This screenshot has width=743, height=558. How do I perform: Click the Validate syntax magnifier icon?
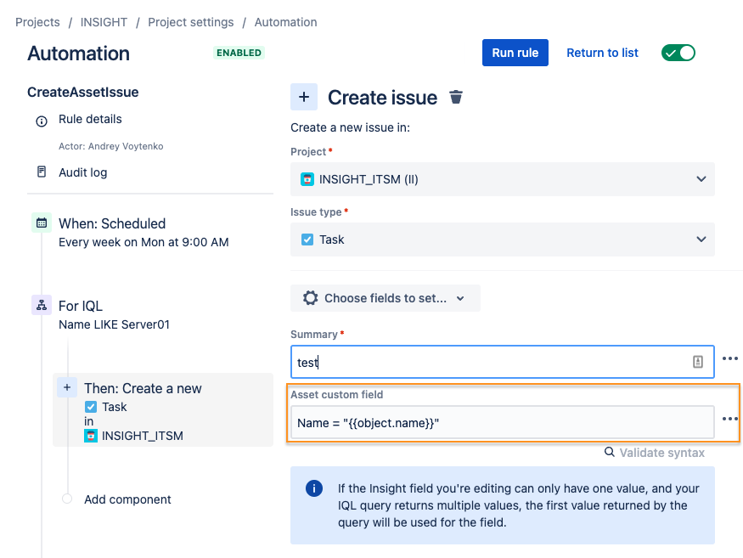(x=610, y=452)
